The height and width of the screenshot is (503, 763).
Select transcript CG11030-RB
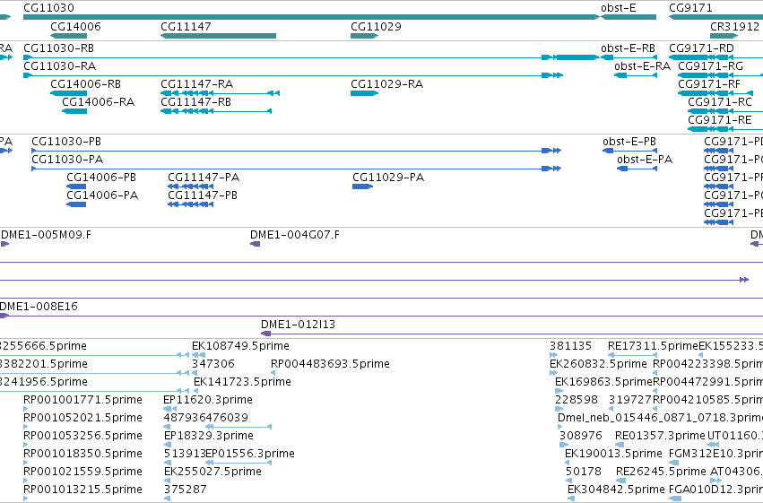coord(311,57)
